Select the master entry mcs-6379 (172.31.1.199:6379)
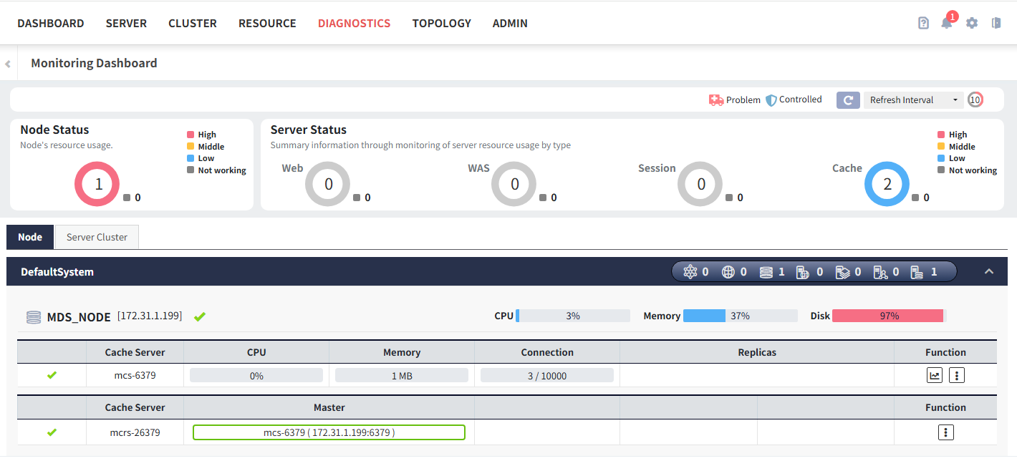Viewport: 1017px width, 461px height. click(x=329, y=432)
